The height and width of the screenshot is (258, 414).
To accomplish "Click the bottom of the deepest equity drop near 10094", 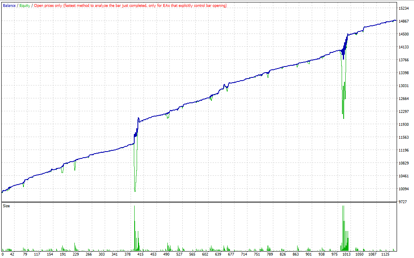I will pyautogui.click(x=135, y=191).
